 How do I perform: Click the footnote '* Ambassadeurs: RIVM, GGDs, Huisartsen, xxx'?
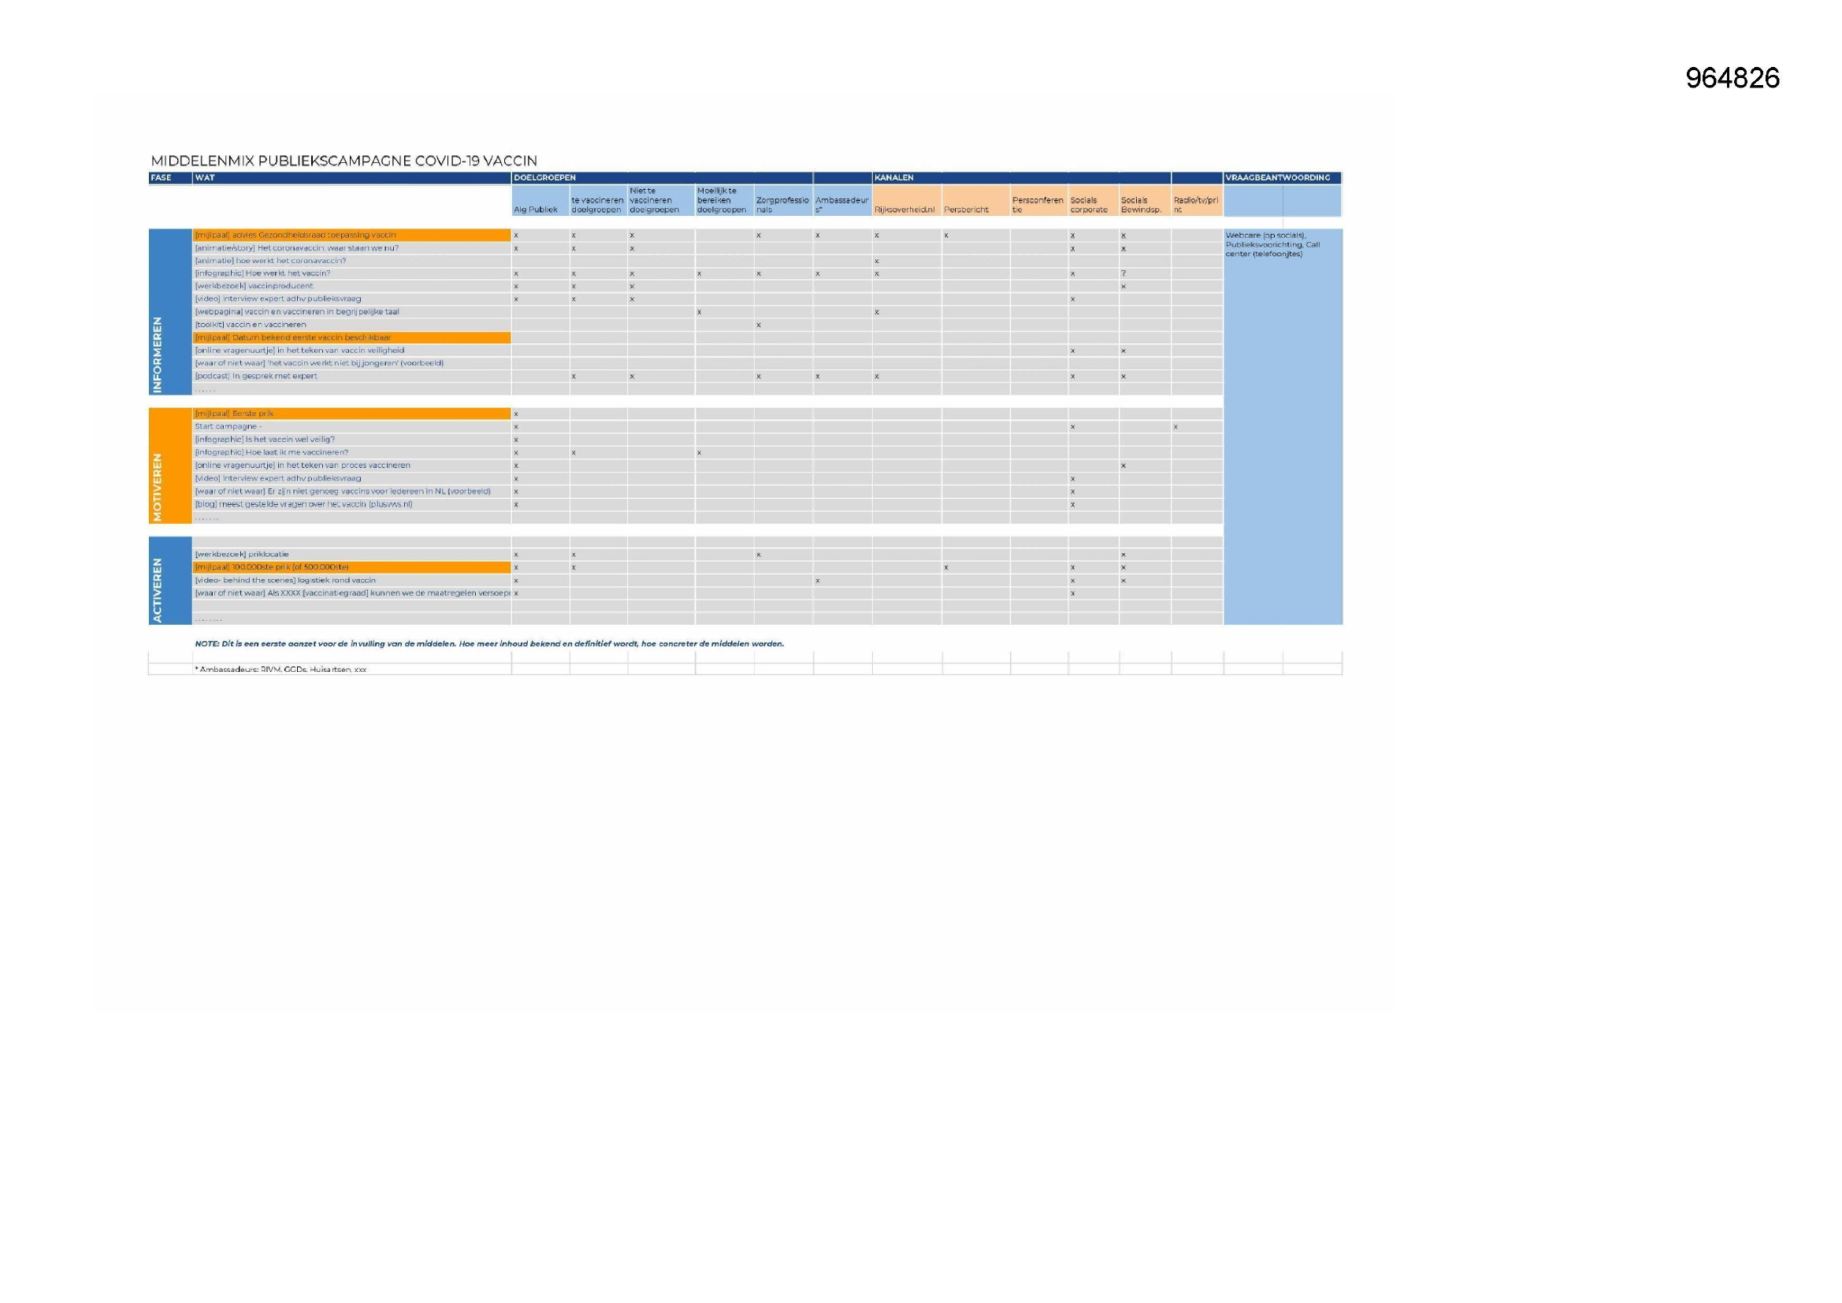[x=280, y=669]
